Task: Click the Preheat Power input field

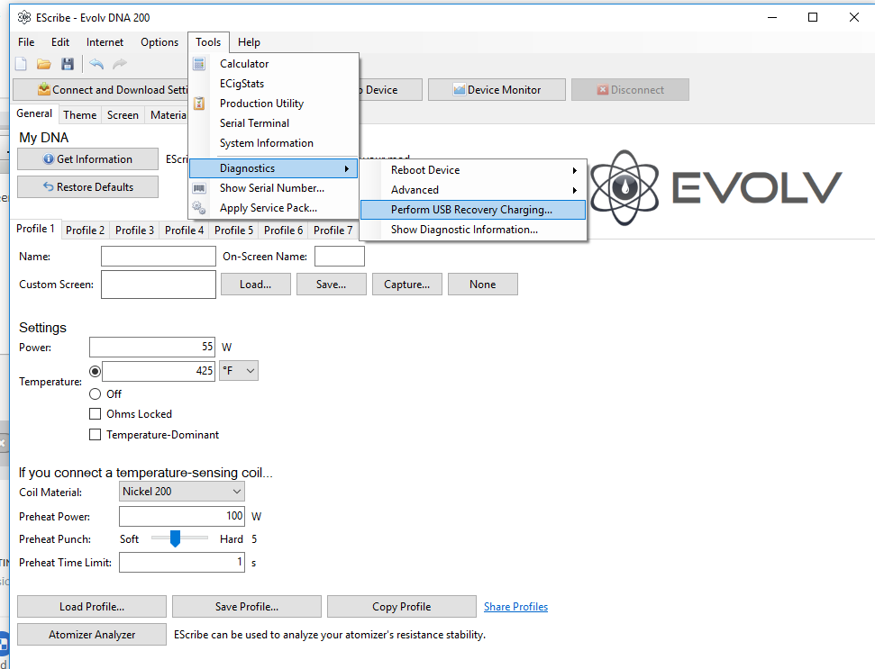Action: coord(181,516)
